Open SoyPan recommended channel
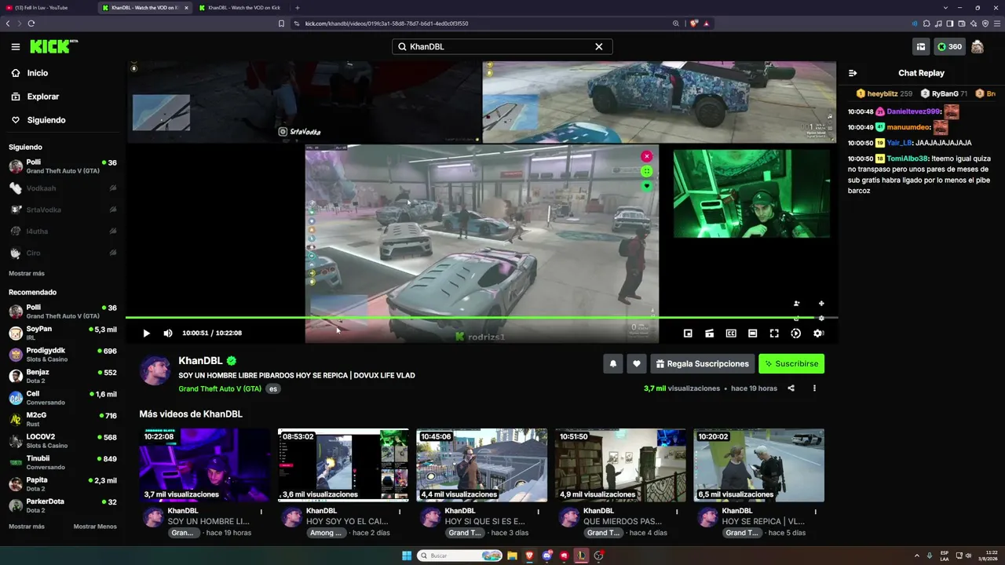This screenshot has width=1005, height=565. click(63, 333)
